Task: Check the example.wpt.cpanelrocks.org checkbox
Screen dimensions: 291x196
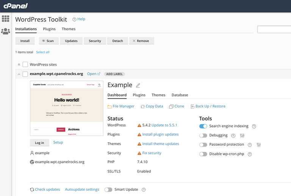Action: (25, 74)
